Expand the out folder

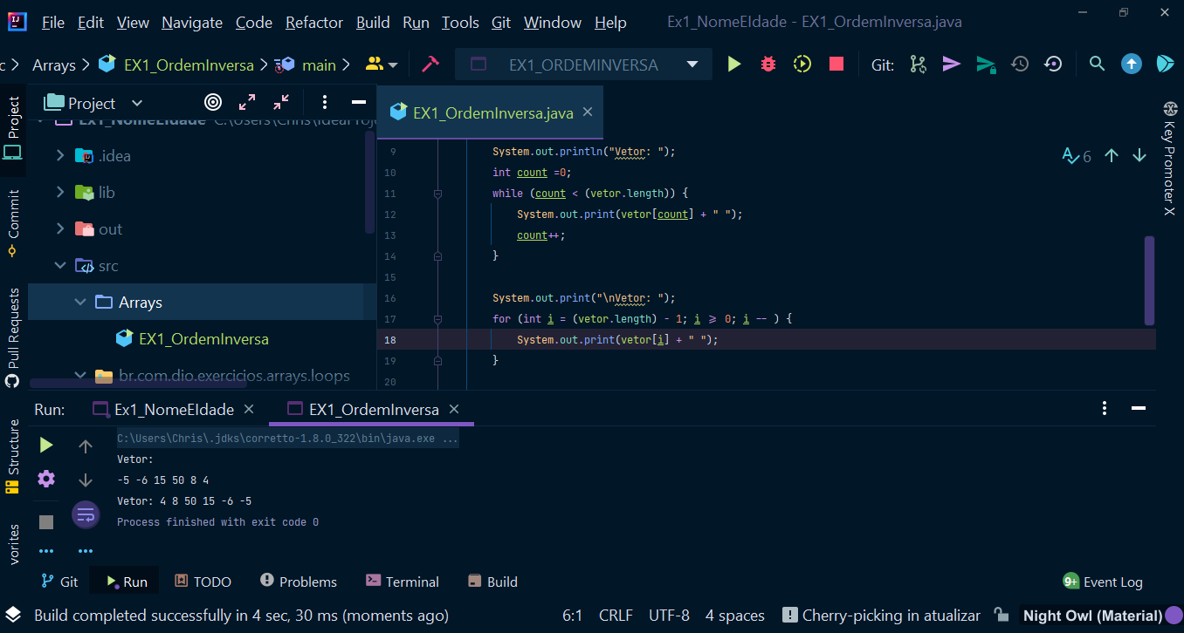tap(60, 228)
